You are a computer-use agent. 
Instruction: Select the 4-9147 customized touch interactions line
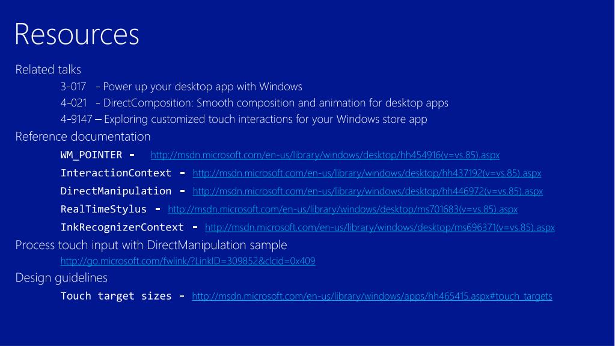(243, 119)
